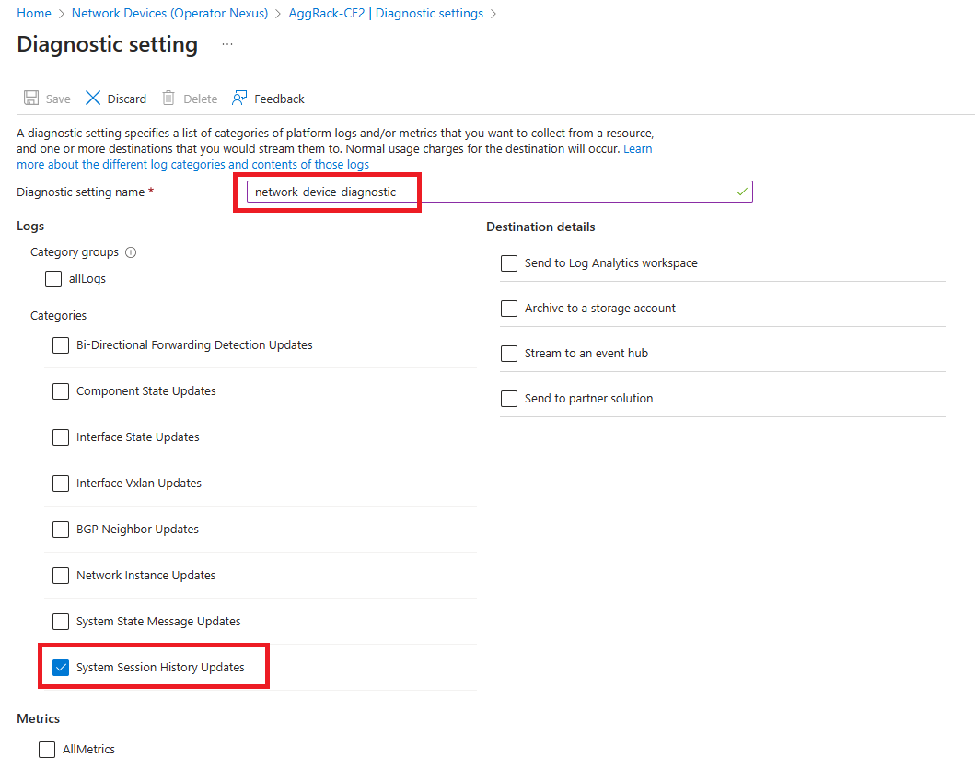Screen dimensions: 975x769
Task: Click the 'Destination details' heading
Action: 540,227
